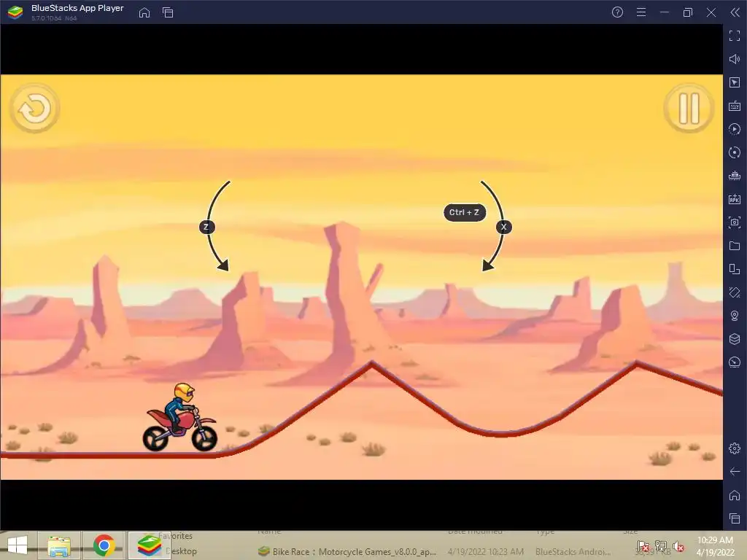Click the Ctrl + Z key overlay
747x560 pixels.
click(465, 212)
